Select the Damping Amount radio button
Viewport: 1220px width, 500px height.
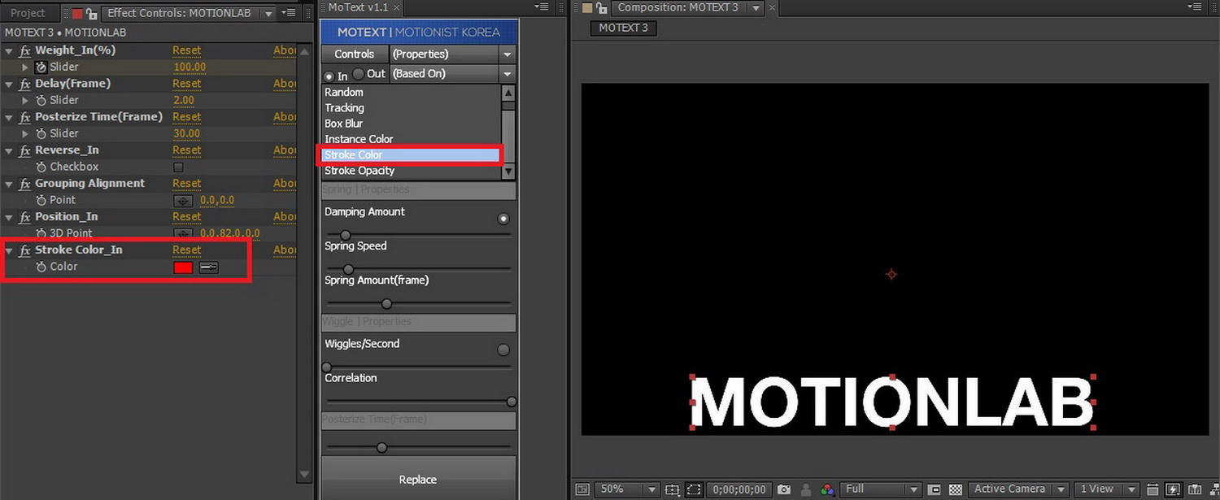pos(503,219)
